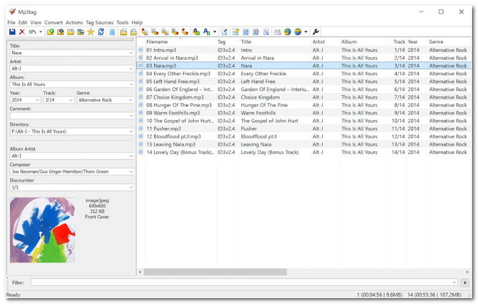Click the Create playlist folder-arrow icon
The width and height of the screenshot is (478, 304).
[x=235, y=32]
